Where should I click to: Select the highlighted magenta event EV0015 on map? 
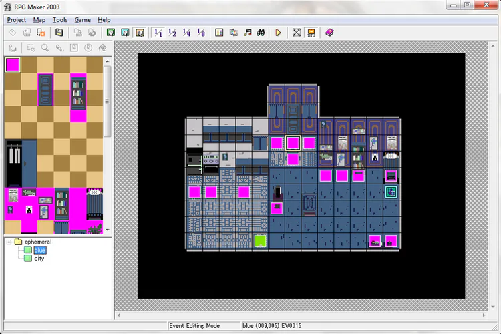(x=293, y=143)
